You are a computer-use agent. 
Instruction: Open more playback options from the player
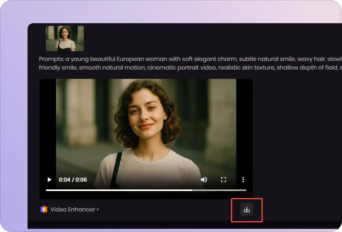243,179
